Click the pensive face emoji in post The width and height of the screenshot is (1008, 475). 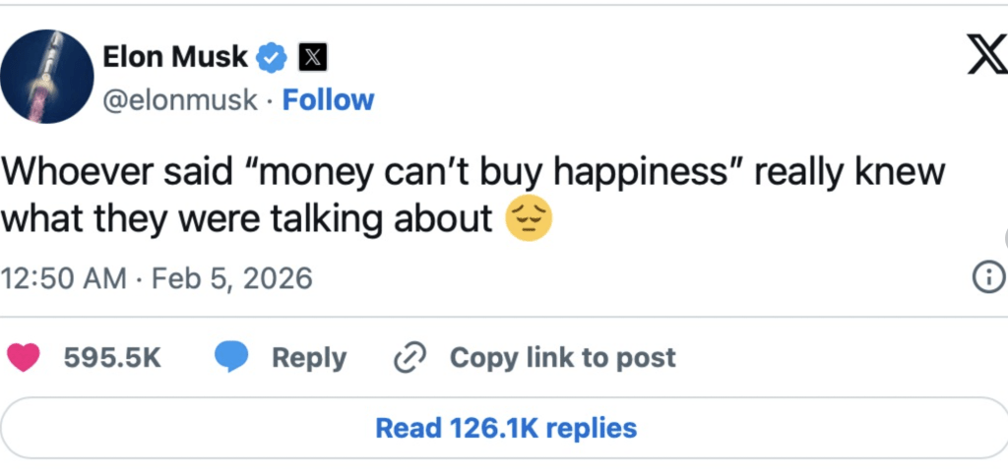pyautogui.click(x=529, y=219)
